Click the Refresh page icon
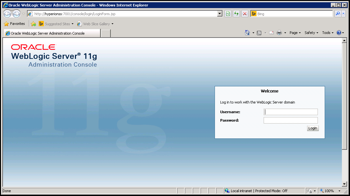The width and height of the screenshot is (350, 196). coord(236,14)
